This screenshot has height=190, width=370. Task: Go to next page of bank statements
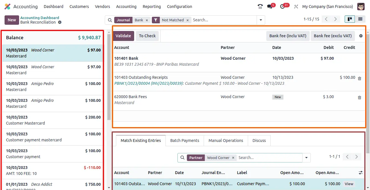pos(336,19)
